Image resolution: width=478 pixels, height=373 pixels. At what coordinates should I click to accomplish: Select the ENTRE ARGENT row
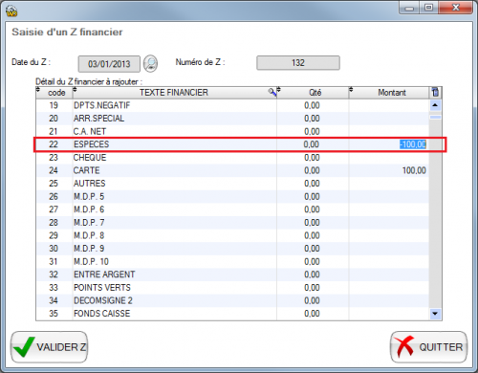coord(232,274)
